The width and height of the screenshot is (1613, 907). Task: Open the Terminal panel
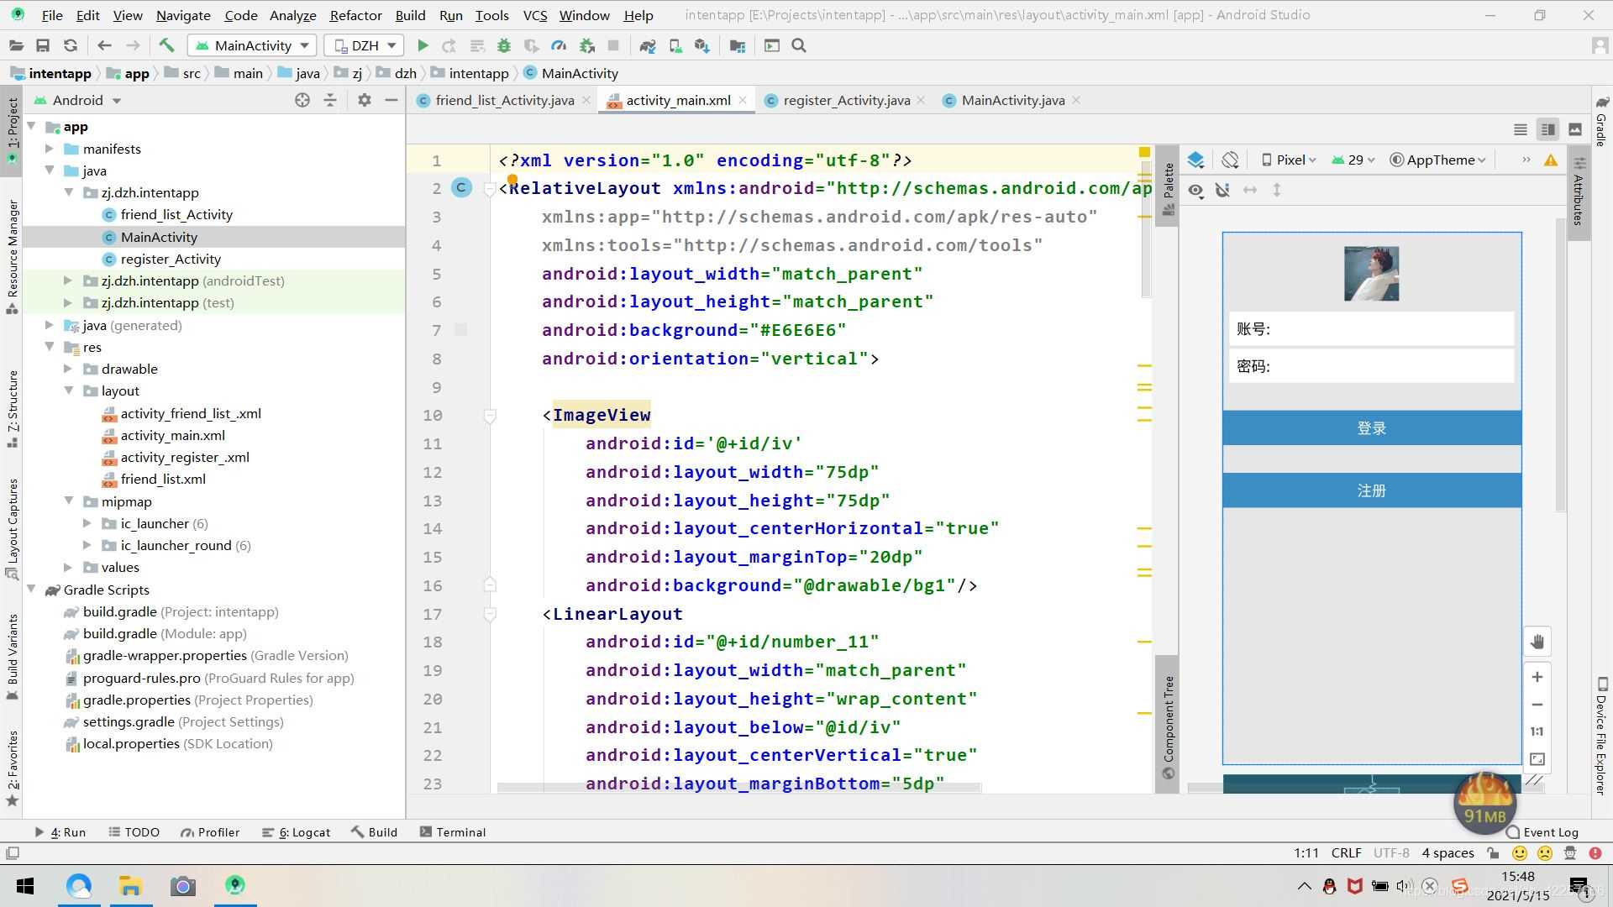(x=461, y=831)
